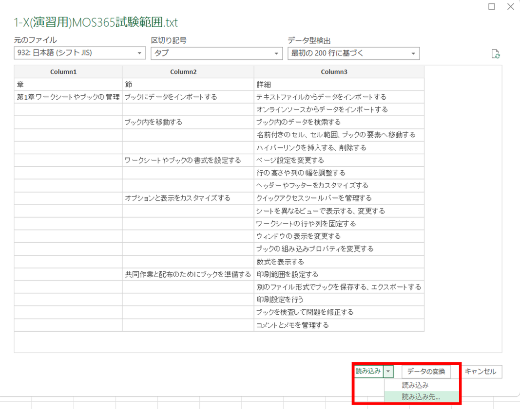Click the file title 1-X(演習用)MOS365試験範囲.txt
Image resolution: width=520 pixels, height=409 pixels.
(x=96, y=22)
